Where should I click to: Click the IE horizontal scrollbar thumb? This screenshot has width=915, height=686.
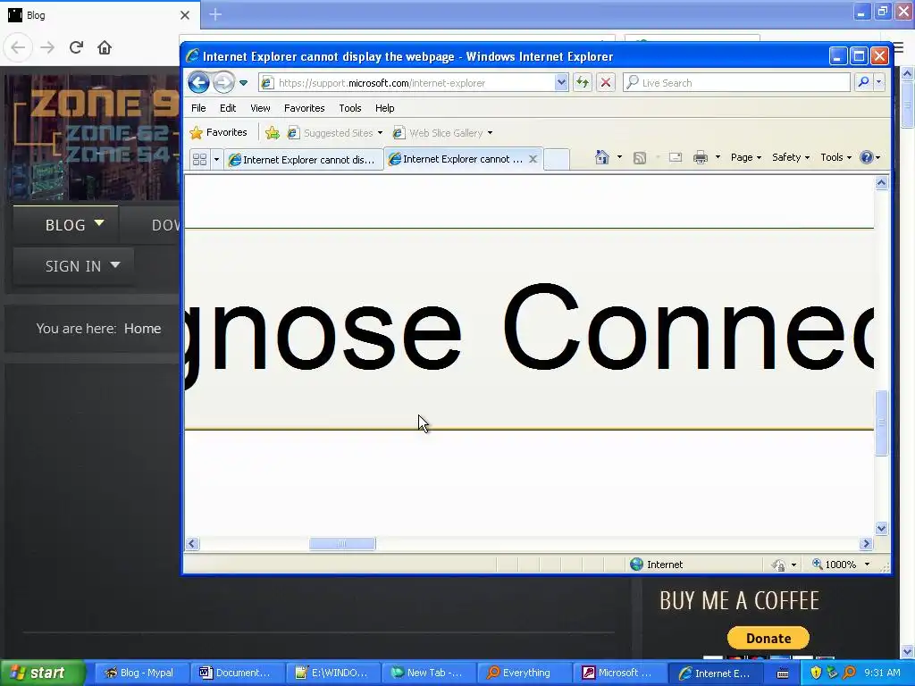point(342,544)
